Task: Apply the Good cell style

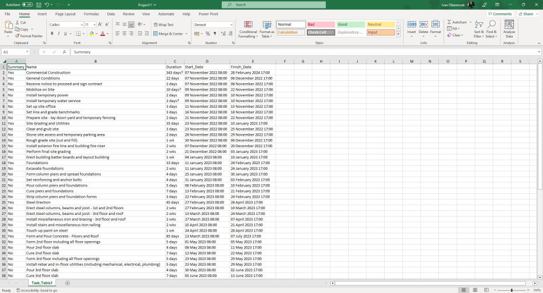Action: click(x=350, y=25)
